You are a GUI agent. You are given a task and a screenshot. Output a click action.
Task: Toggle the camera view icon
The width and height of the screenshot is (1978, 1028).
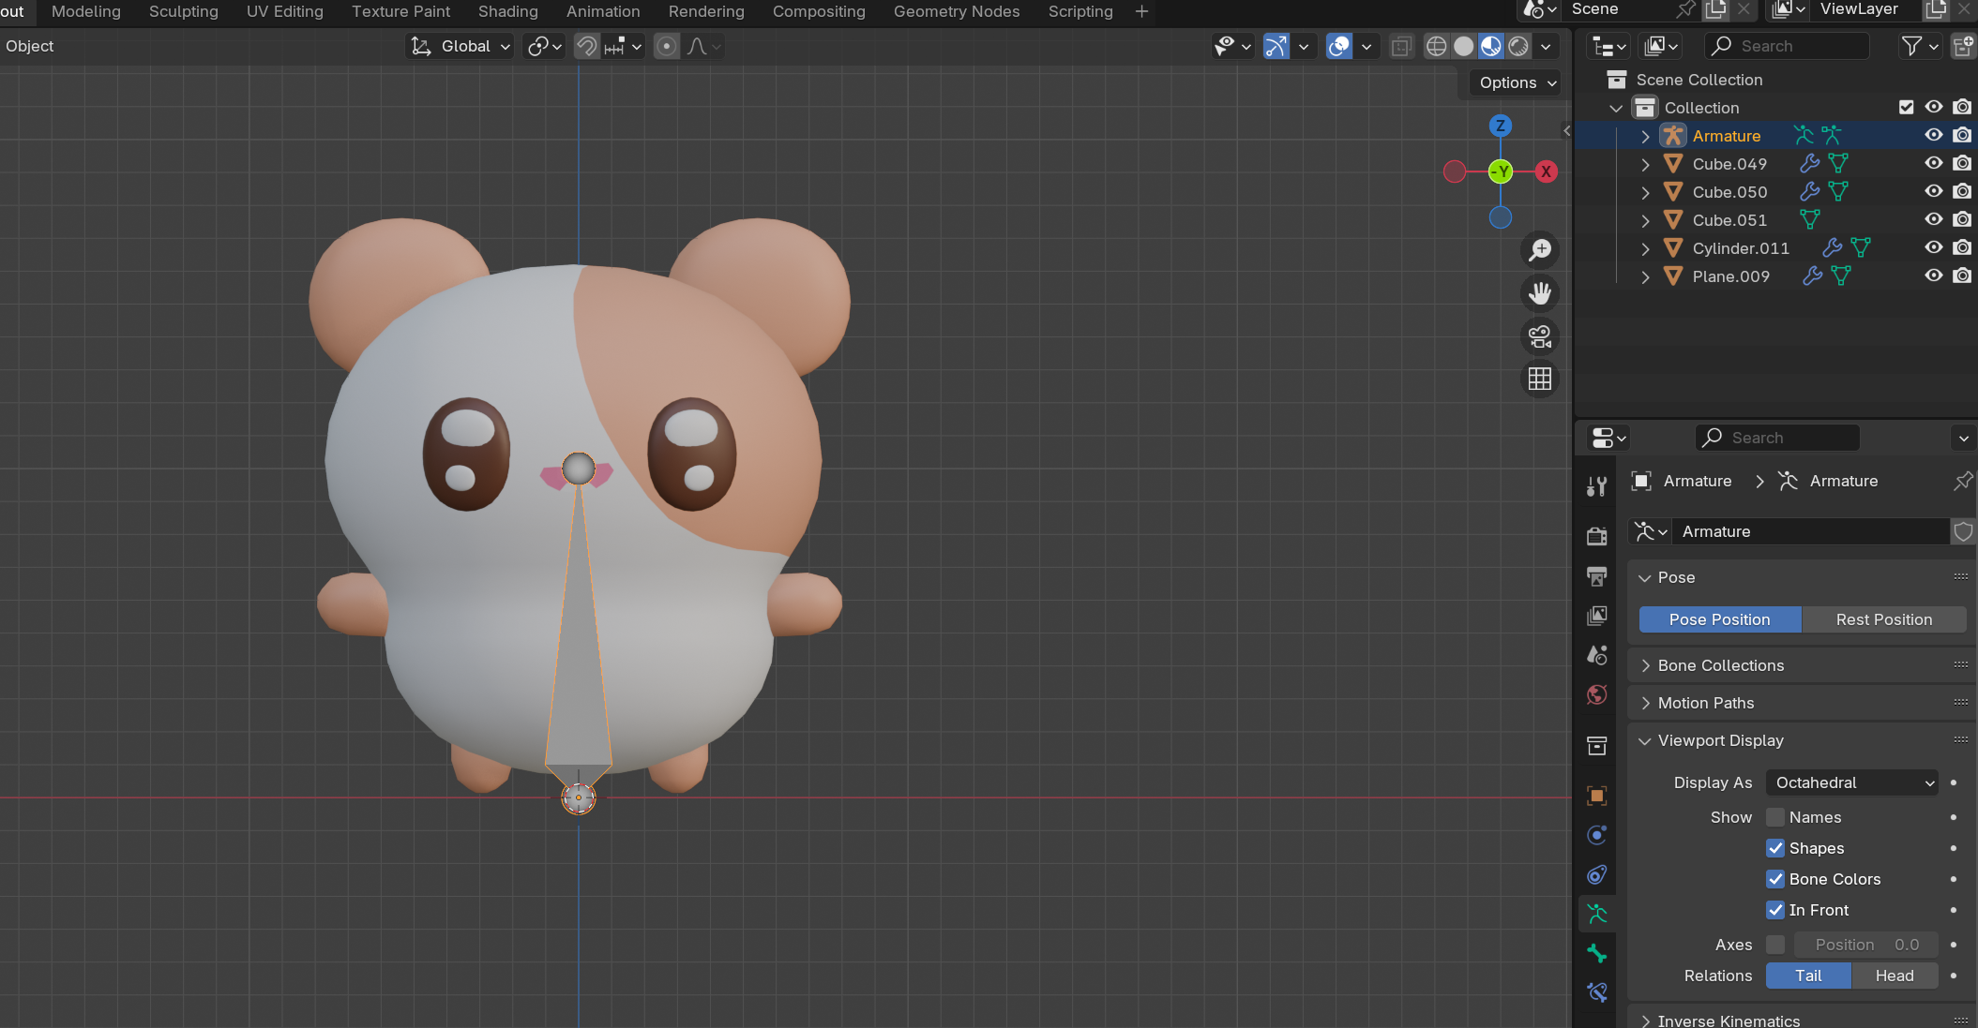(x=1540, y=336)
